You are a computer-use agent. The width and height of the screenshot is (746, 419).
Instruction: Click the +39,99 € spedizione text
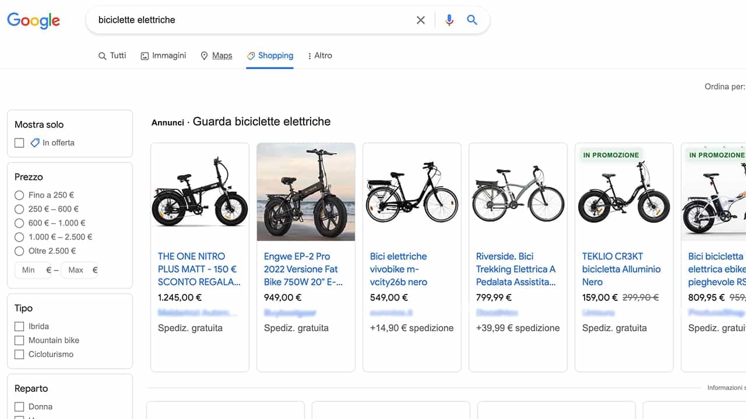coord(518,328)
